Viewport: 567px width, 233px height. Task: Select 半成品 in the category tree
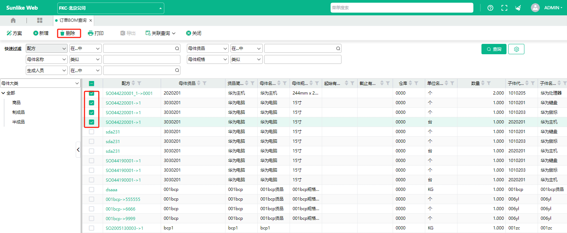pos(19,122)
